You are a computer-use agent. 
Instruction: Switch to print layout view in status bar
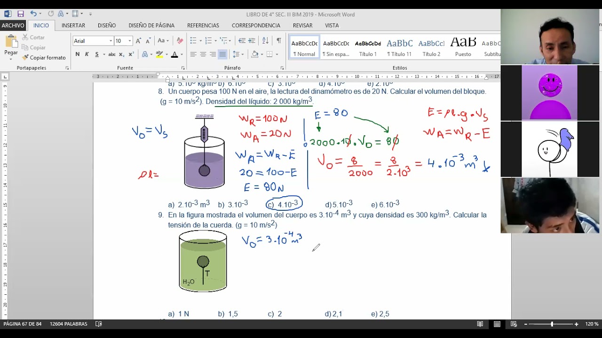tap(497, 324)
